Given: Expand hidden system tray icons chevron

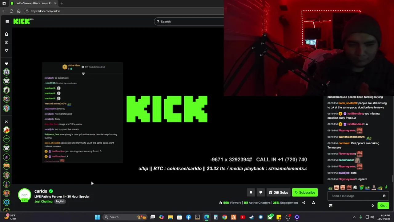Looking at the screenshot, I should [354, 217].
